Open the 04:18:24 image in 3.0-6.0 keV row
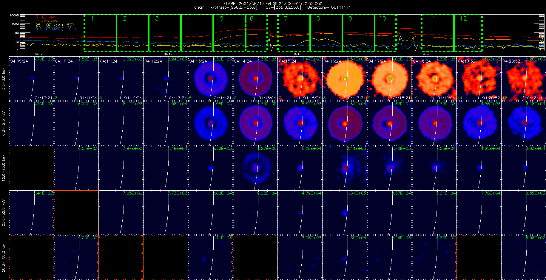546x280 pixels. click(434, 79)
